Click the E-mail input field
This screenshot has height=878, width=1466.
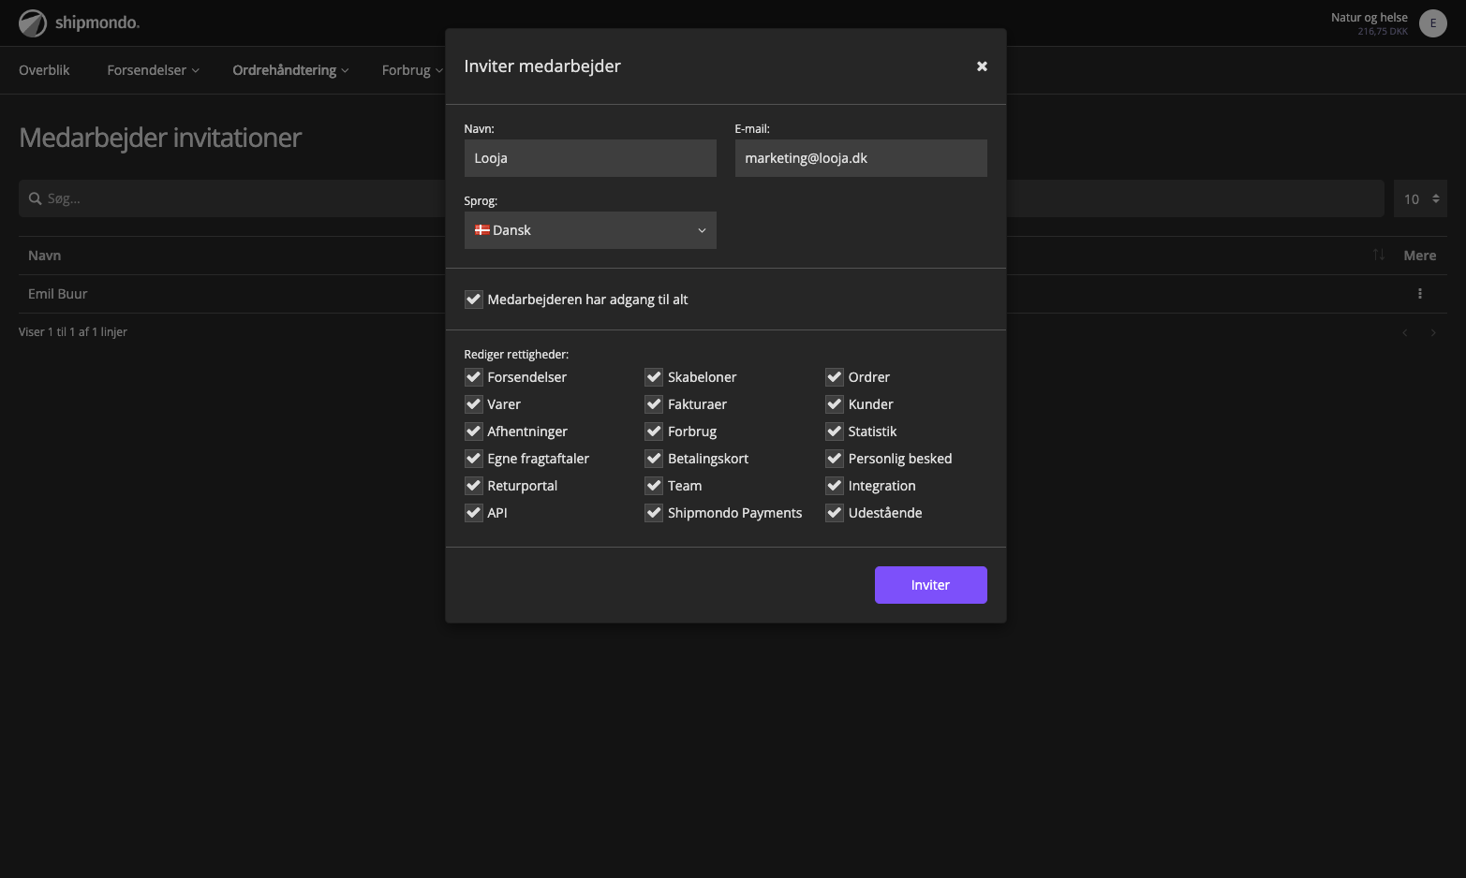click(x=861, y=158)
